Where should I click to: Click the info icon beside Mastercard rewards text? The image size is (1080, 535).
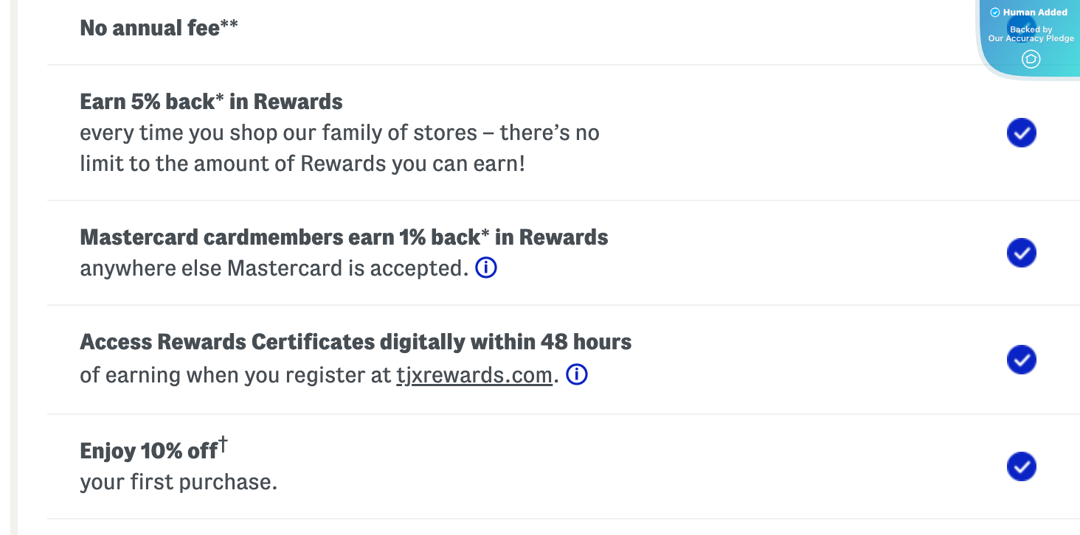pyautogui.click(x=485, y=267)
